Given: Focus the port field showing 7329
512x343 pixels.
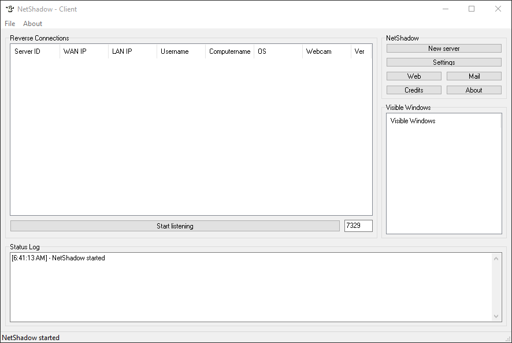Looking at the screenshot, I should tap(358, 226).
